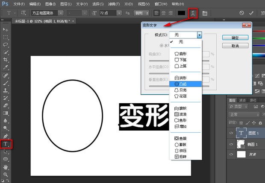265x183 pixels.
Task: Select the Horizontal Type tool in toolbar
Action: point(6,144)
